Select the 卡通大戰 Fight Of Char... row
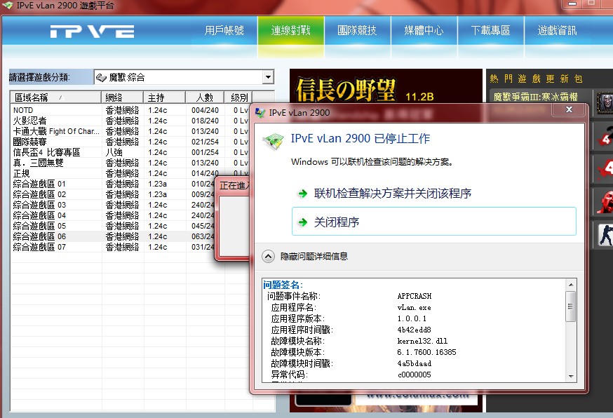 [x=130, y=131]
